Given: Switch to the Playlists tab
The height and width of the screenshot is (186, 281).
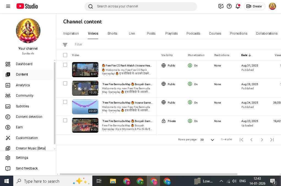Looking at the screenshot, I should tap(171, 33).
